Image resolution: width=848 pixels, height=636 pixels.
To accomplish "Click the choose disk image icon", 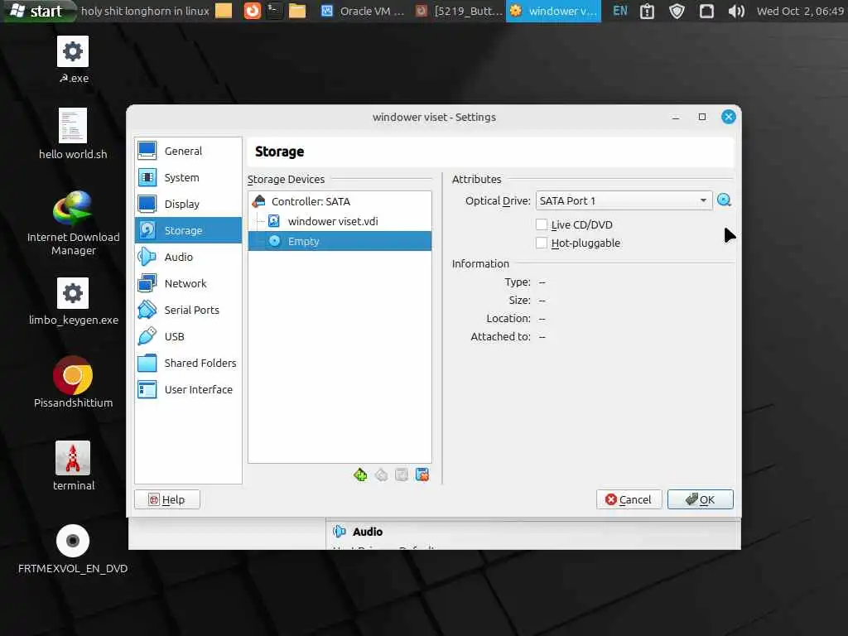I will coord(724,200).
